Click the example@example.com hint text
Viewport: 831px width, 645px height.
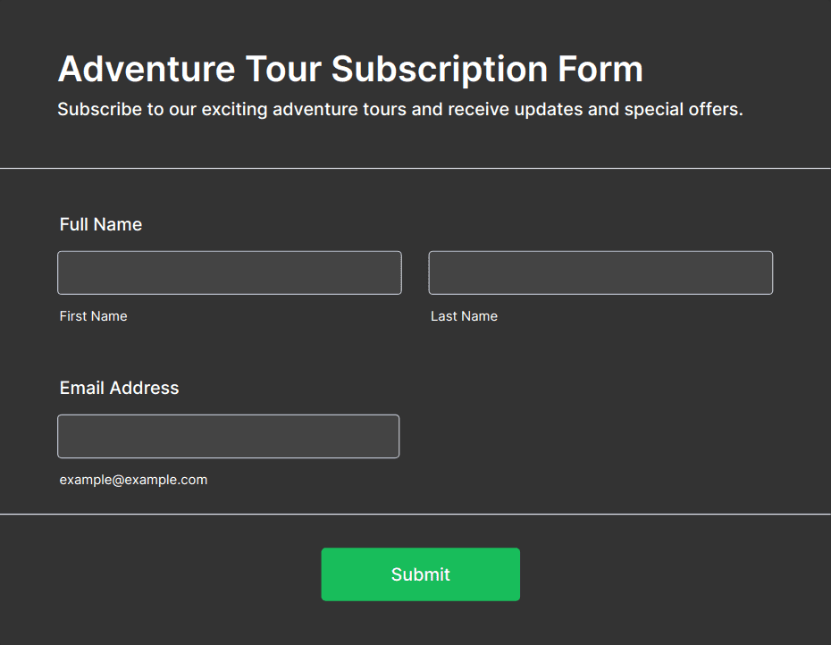point(133,480)
